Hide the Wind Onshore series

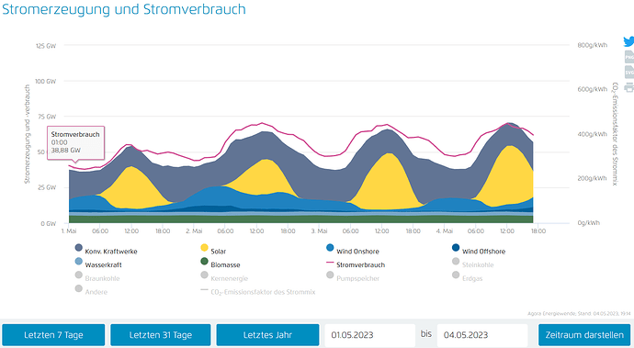click(x=352, y=251)
